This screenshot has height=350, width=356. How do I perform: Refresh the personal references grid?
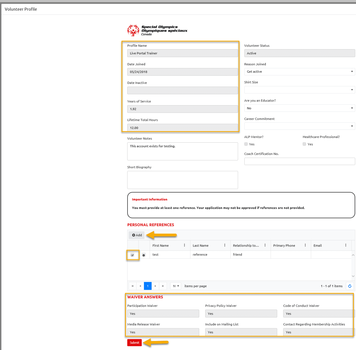pos(350,286)
